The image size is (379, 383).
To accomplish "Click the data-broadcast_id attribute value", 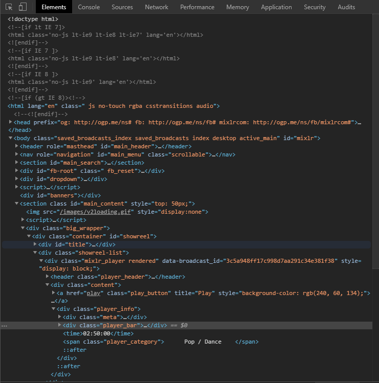I will pos(280,261).
